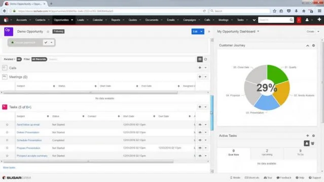Open Meetings subpanel actions dropdown
Screen dimensions: 324x182
(205, 77)
